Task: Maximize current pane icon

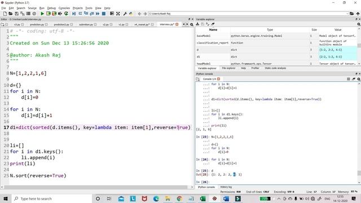Action: (118, 14)
